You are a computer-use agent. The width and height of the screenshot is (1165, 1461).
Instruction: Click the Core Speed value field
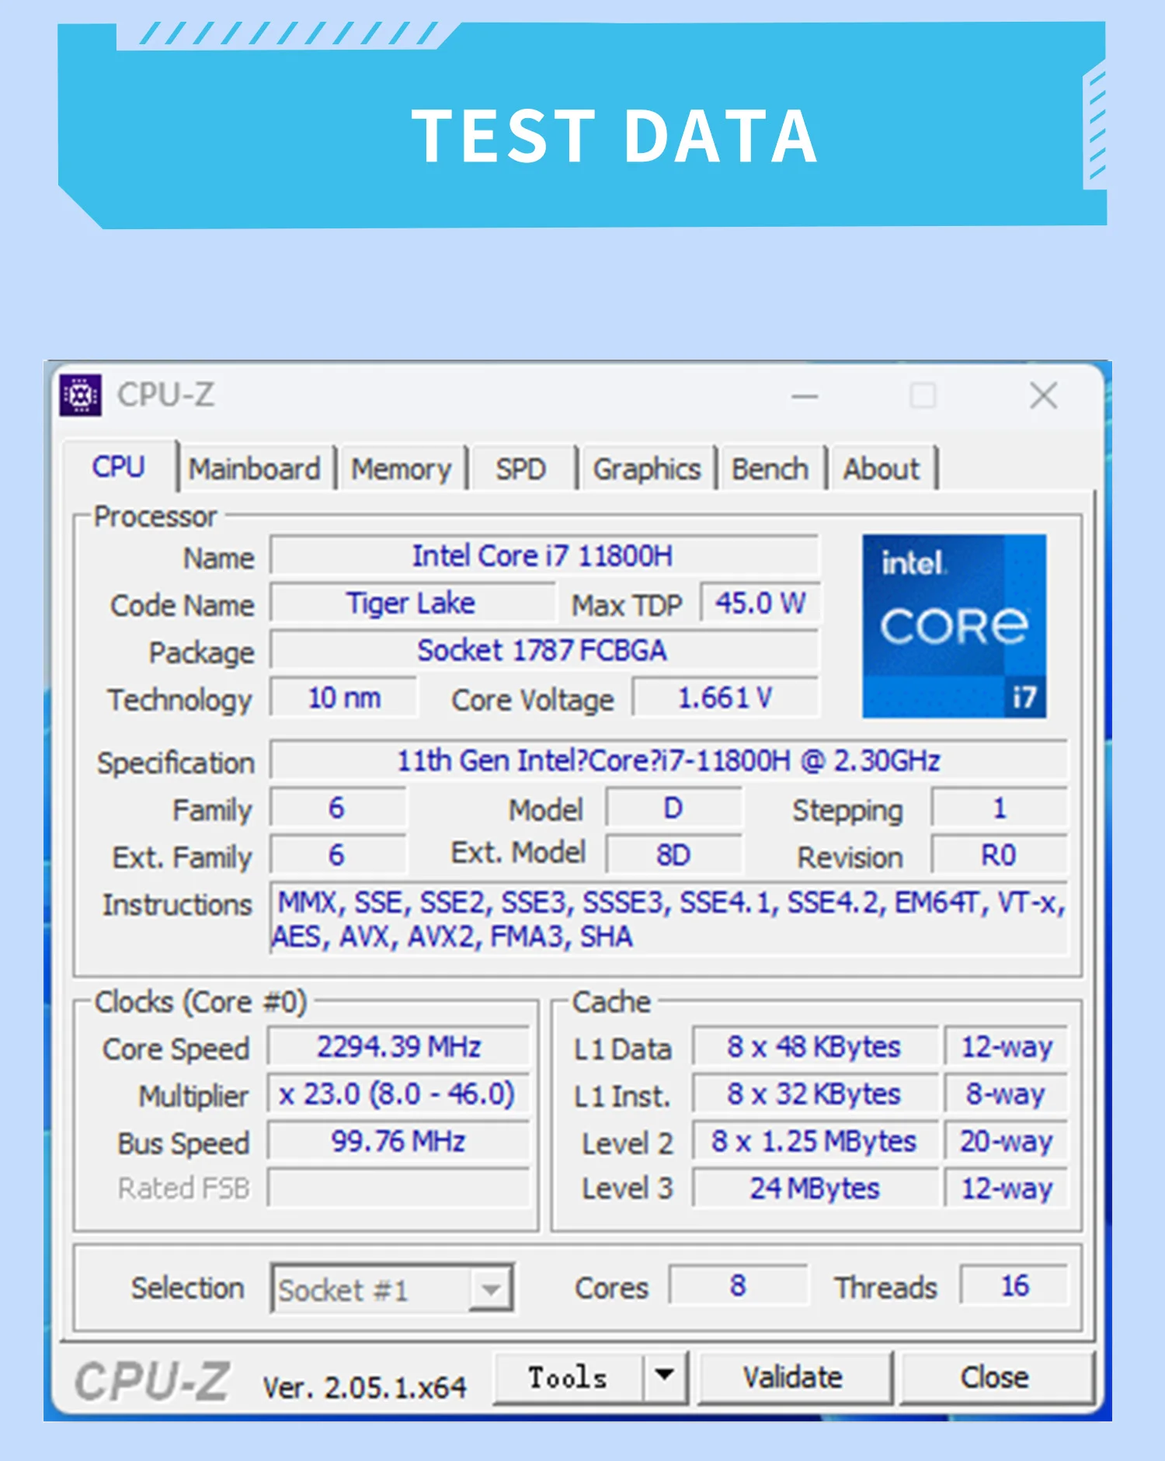[x=398, y=1047]
